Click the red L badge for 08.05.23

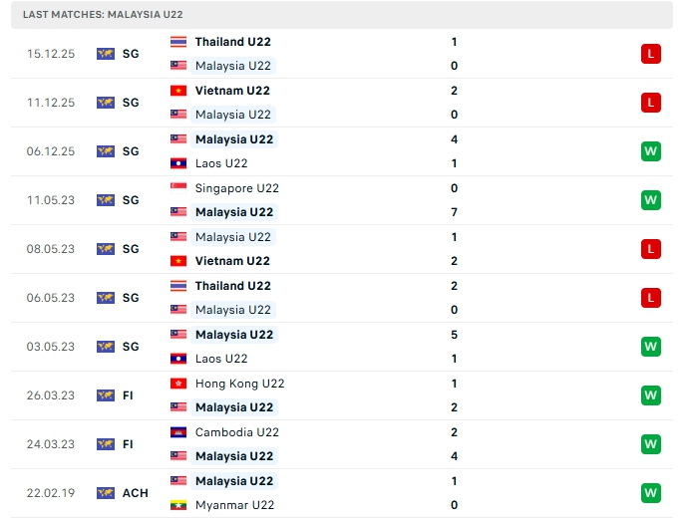(651, 249)
